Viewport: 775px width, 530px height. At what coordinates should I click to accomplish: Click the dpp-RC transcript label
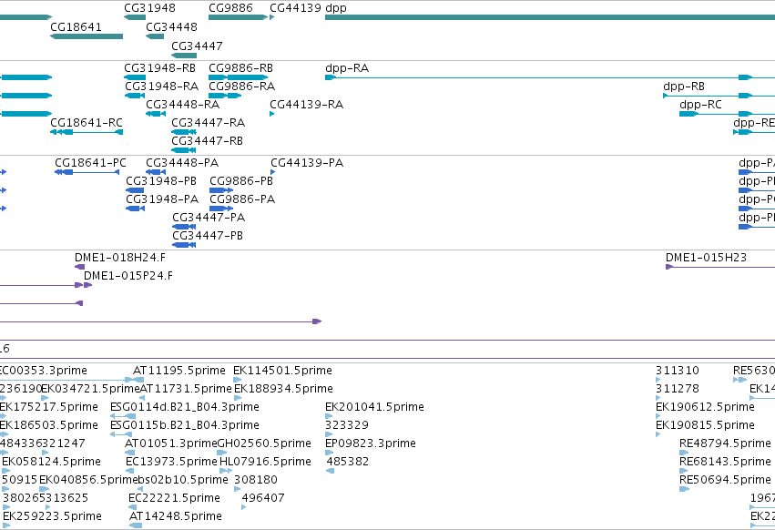(x=700, y=105)
